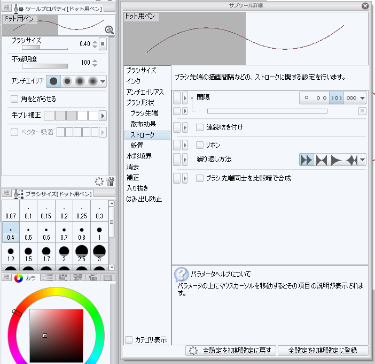Open the anti-aliasing dropdown arrow
Viewport: 375px width, 364px height.
pyautogui.click(x=103, y=81)
